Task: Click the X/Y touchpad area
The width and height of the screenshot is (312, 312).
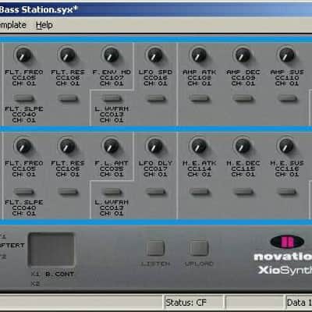Action: coord(51,250)
